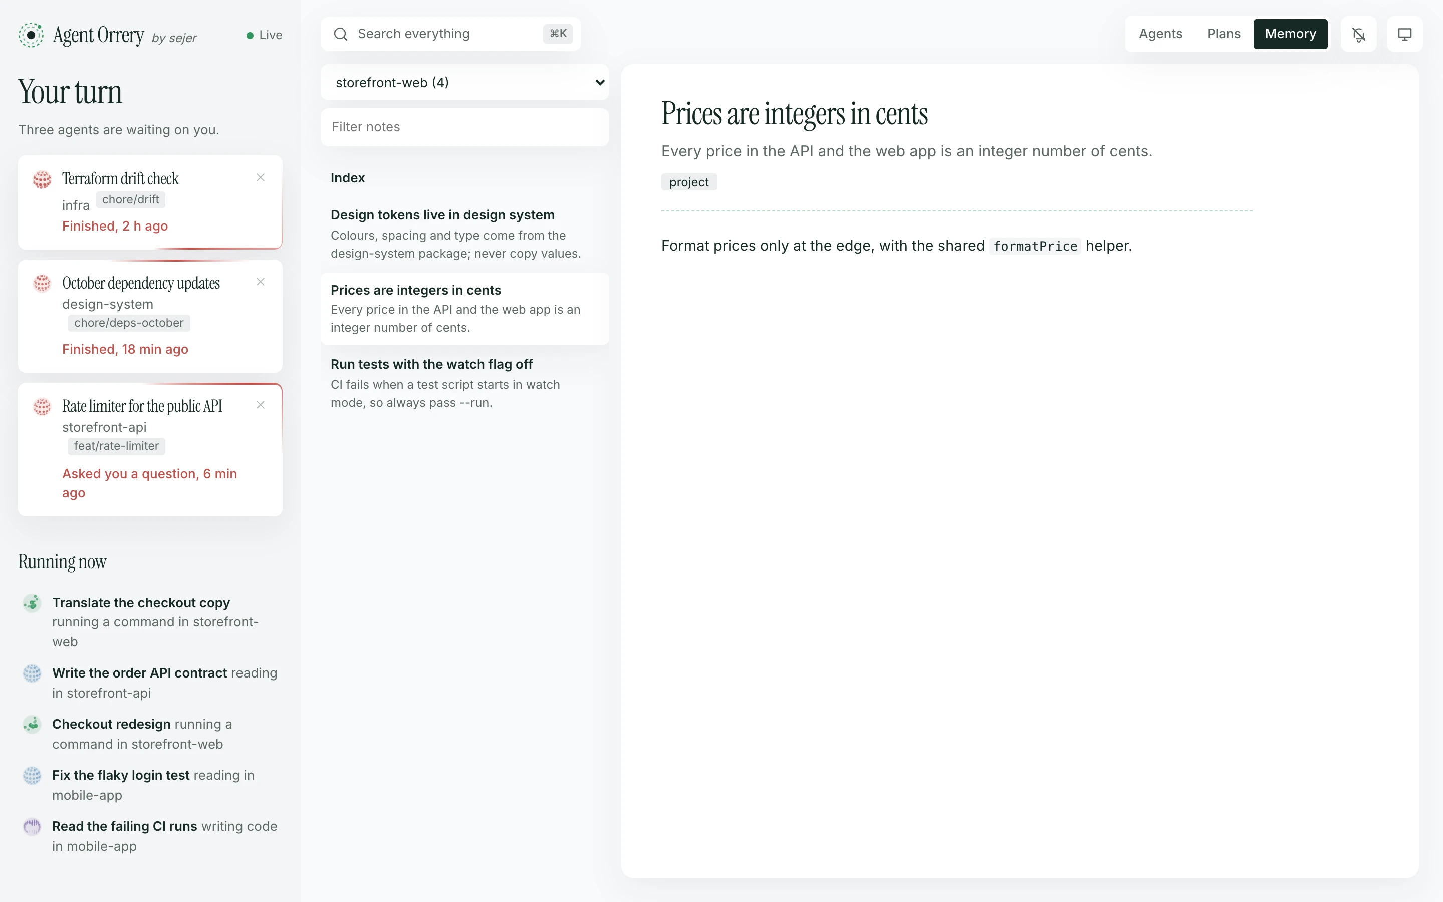The height and width of the screenshot is (902, 1443).
Task: Click the Write the order API contract icon
Action: tap(32, 673)
